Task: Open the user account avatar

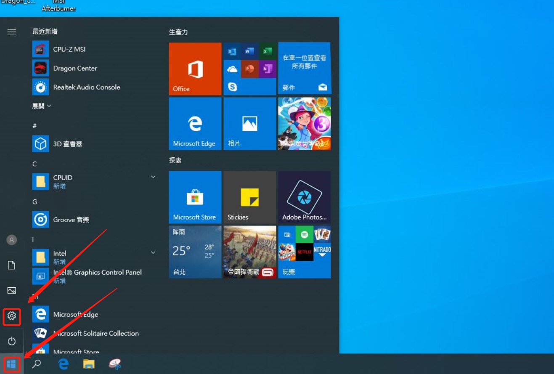Action: click(x=12, y=240)
